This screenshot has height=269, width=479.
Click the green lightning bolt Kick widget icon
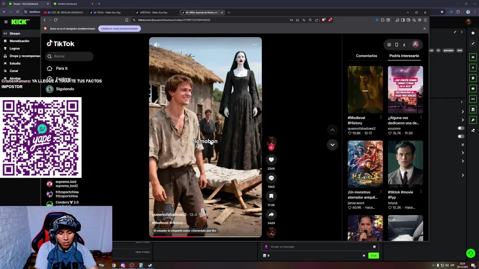point(473,68)
